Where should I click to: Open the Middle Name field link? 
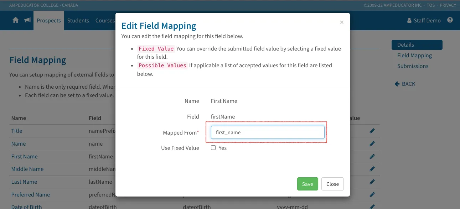[x=27, y=169]
